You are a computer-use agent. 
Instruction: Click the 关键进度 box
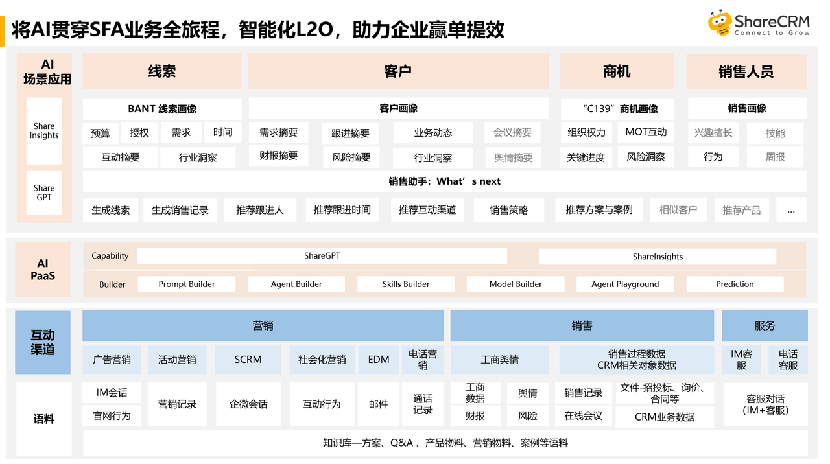(586, 157)
